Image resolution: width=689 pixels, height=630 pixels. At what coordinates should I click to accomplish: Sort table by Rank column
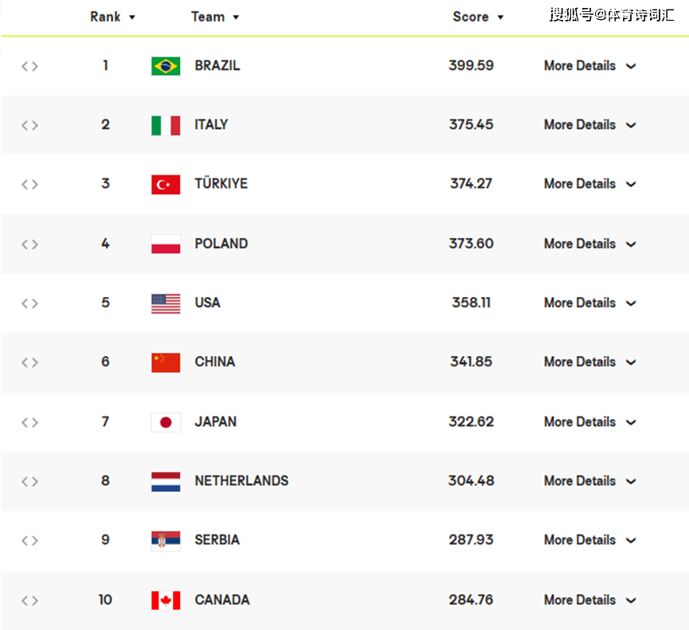click(112, 17)
